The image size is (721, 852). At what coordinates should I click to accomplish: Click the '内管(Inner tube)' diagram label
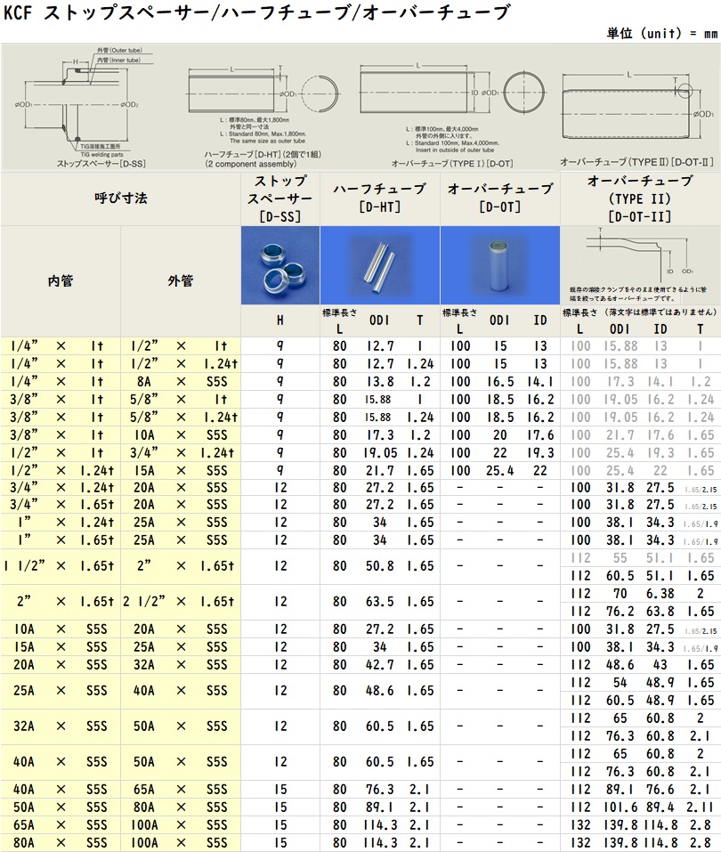point(117,61)
